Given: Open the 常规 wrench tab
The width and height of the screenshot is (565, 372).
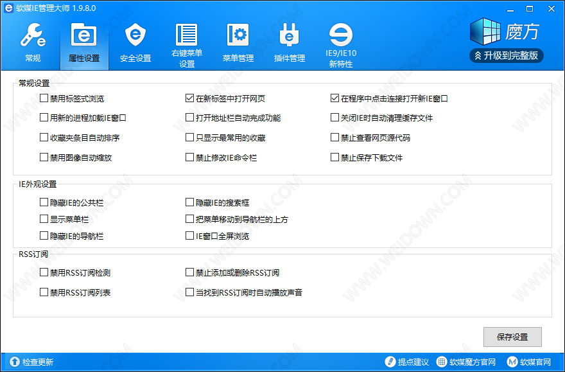Looking at the screenshot, I should [x=33, y=42].
